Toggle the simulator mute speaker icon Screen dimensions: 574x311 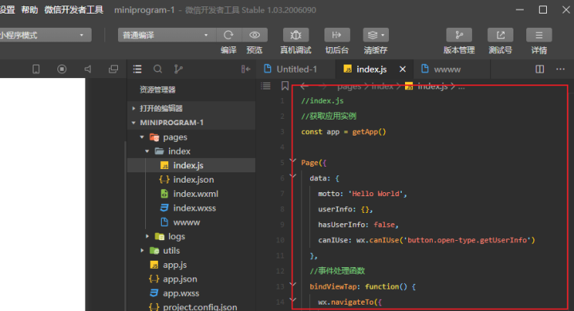(88, 69)
